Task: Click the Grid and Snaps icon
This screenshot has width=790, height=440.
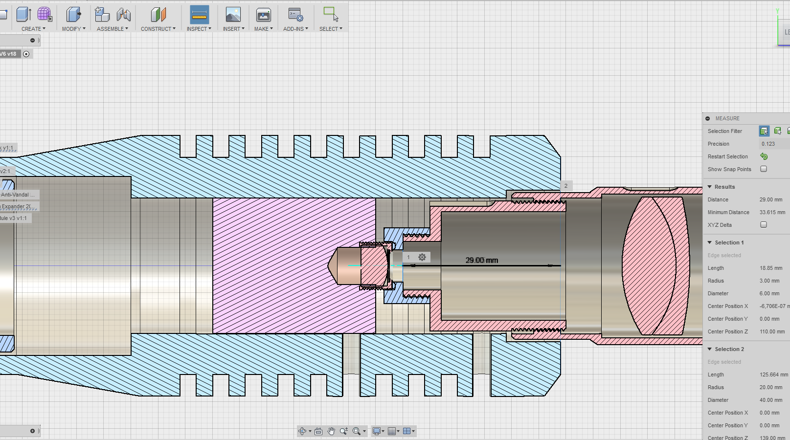Action: (x=391, y=431)
